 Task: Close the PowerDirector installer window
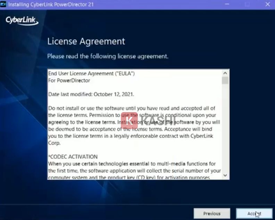pos(268,5)
